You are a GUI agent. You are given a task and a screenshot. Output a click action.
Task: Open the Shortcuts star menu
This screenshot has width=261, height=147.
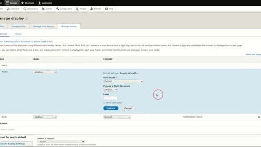(x=28, y=3)
